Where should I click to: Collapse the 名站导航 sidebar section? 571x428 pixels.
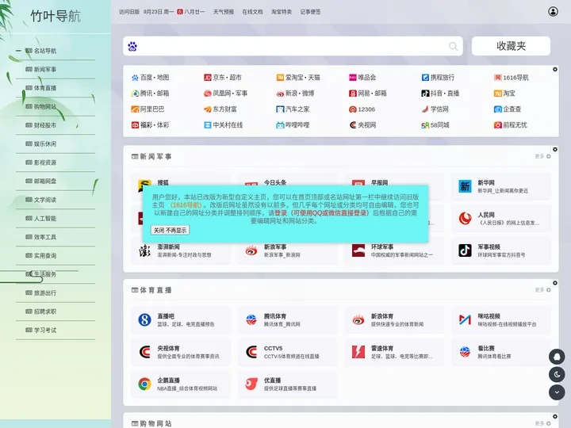18,51
